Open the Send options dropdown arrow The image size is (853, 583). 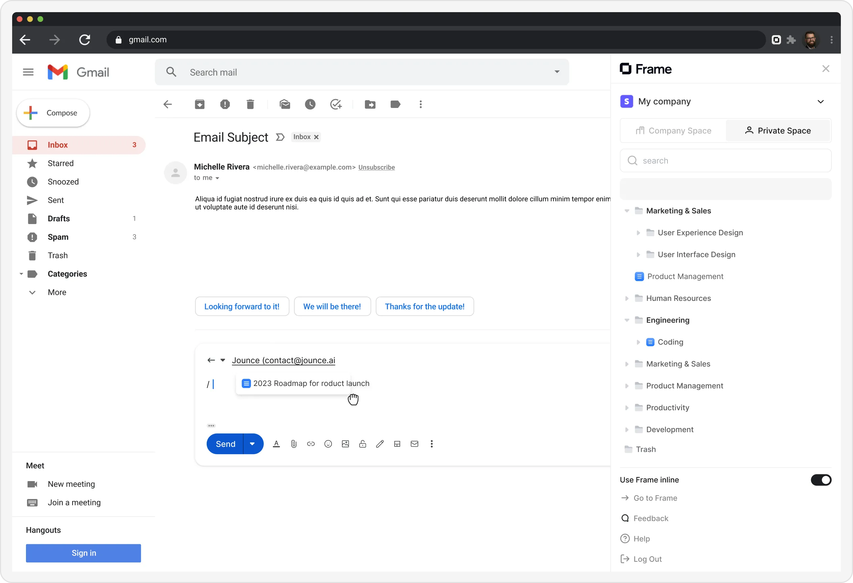(x=253, y=444)
